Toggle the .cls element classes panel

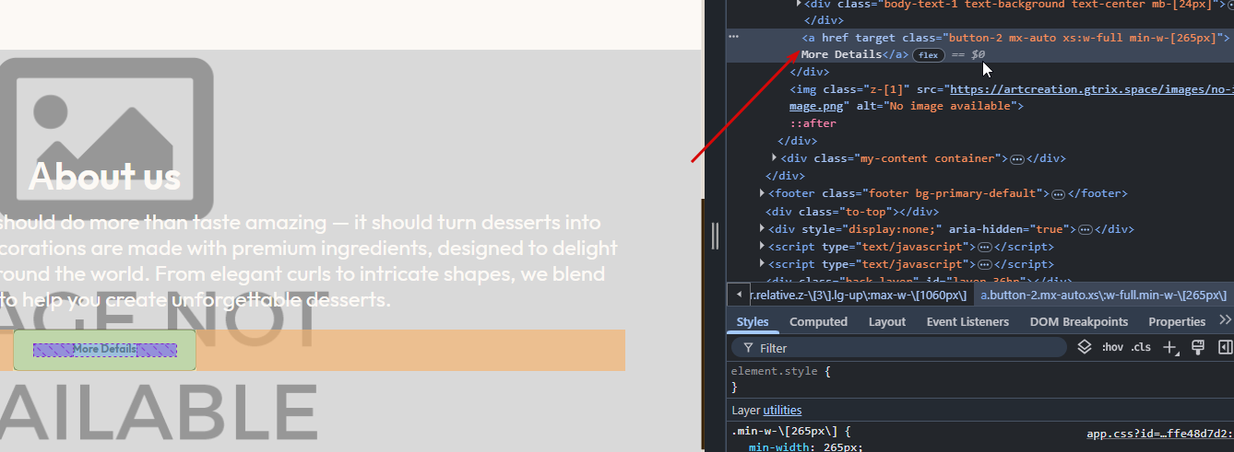pyautogui.click(x=1142, y=347)
